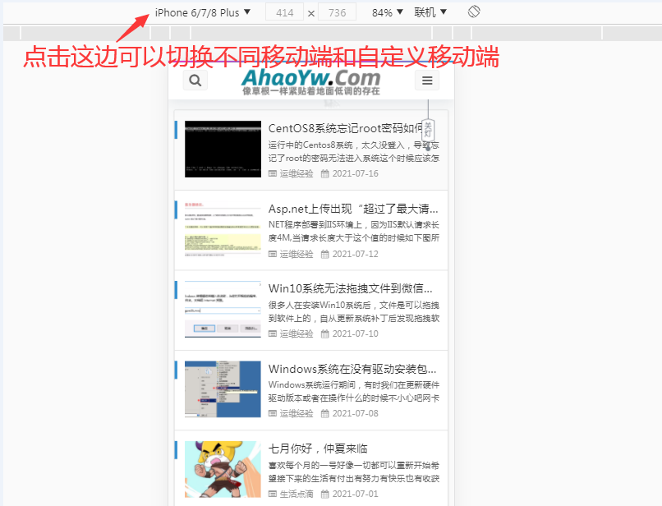The image size is (662, 506).
Task: Click category icon beside CentOS8 article's 运维经验
Action: pos(273,173)
